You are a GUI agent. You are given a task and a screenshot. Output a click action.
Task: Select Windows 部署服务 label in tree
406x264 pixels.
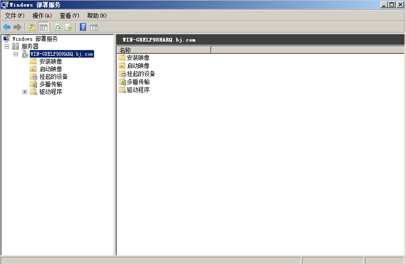tap(35, 39)
